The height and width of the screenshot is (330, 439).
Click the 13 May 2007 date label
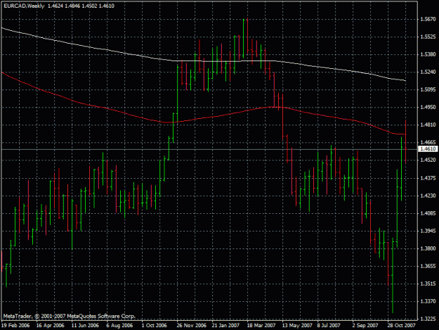point(297,326)
